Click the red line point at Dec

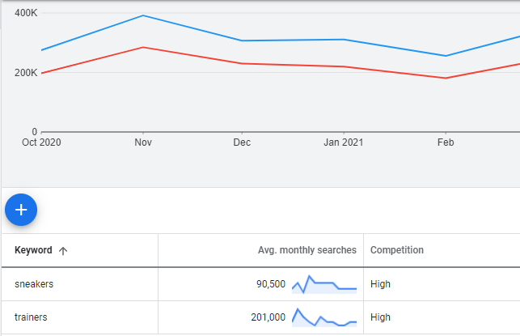point(243,63)
